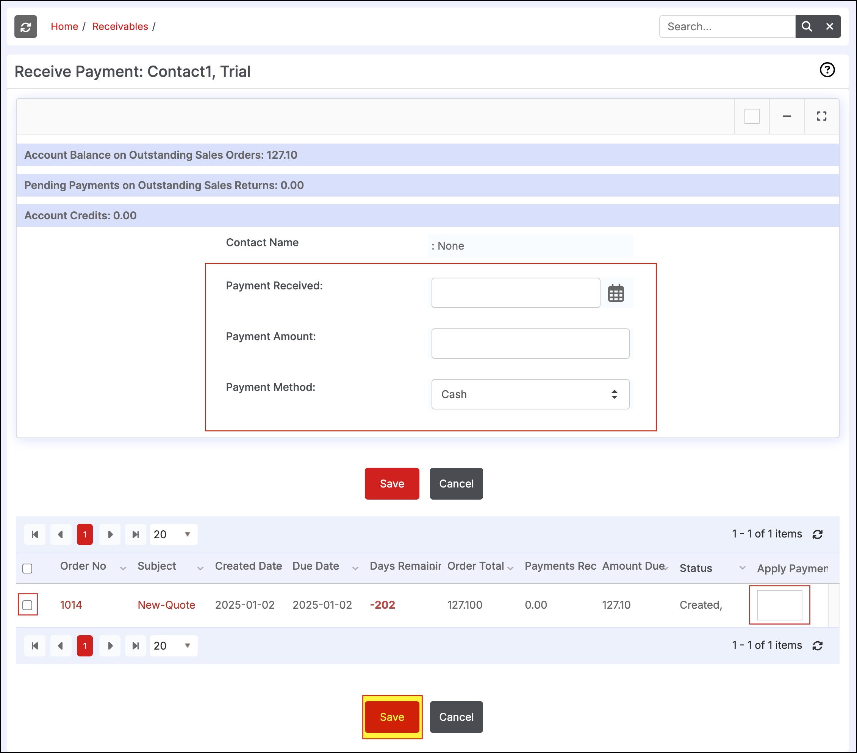The image size is (857, 753).
Task: Go to next page in bottom pager
Action: tap(110, 646)
